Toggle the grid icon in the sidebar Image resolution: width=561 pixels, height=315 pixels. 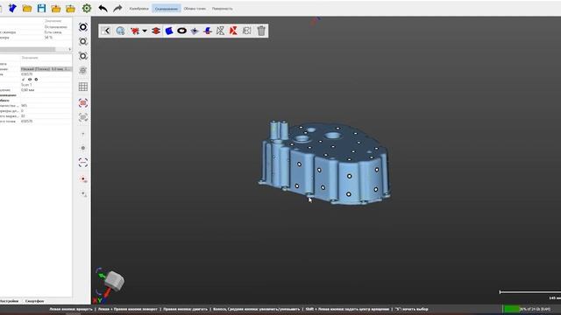tap(83, 87)
